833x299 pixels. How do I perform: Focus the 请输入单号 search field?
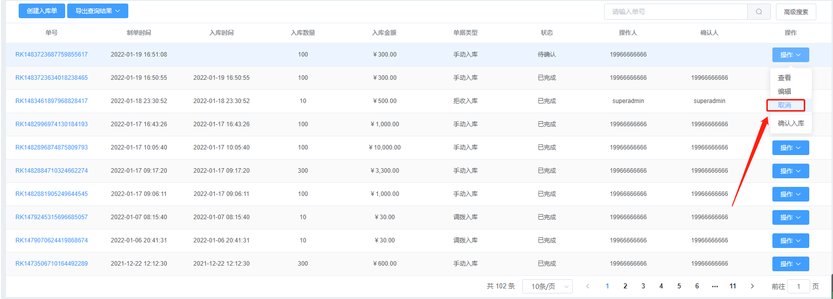coord(676,12)
